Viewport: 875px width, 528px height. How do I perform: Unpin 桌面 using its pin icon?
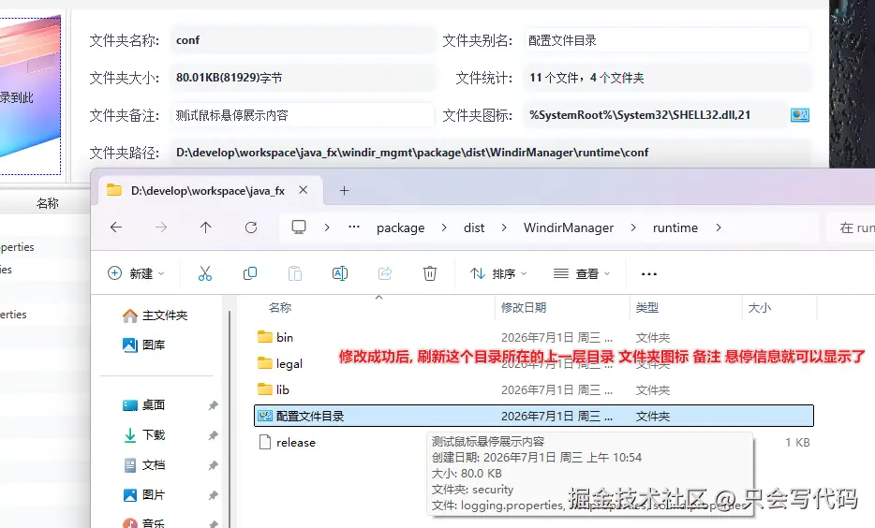(214, 405)
